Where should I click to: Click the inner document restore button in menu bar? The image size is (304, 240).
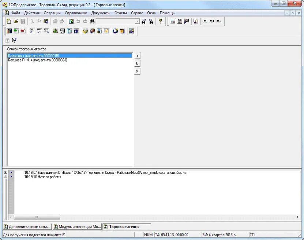293,13
